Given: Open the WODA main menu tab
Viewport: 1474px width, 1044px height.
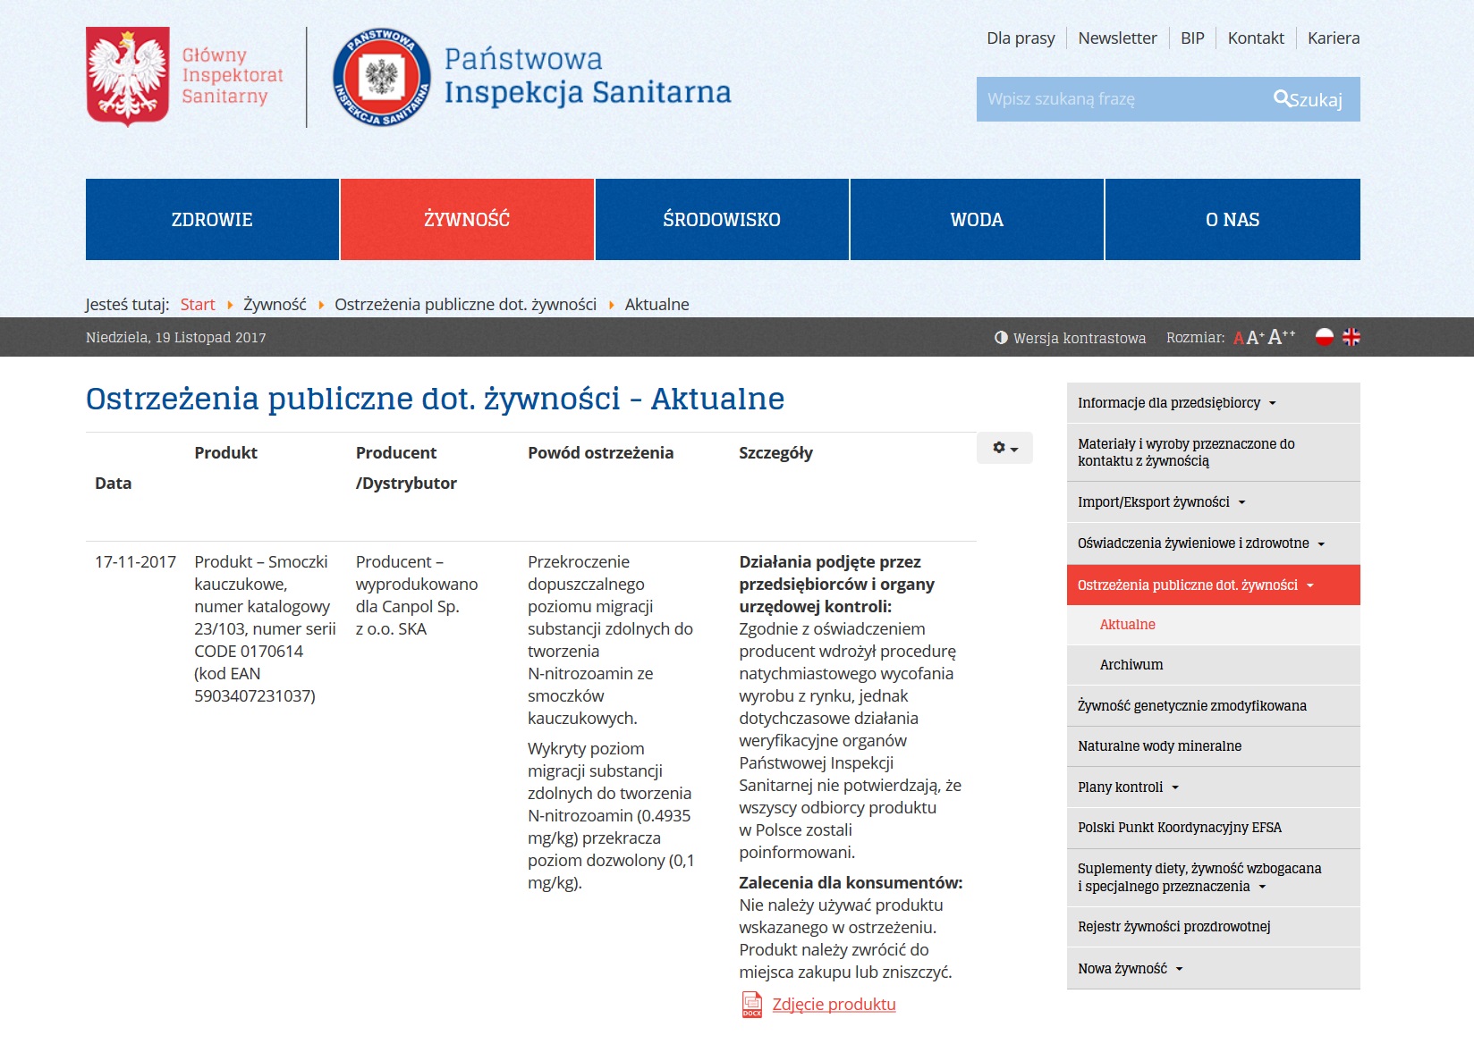Looking at the screenshot, I should [977, 220].
